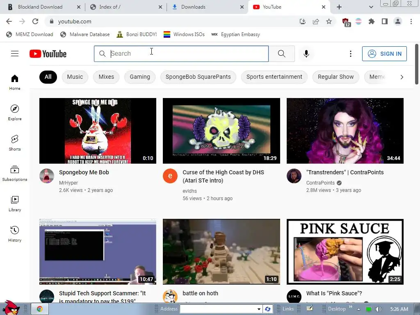The image size is (420, 315).
Task: Show hidden tray icons arrow
Action: coord(358,309)
